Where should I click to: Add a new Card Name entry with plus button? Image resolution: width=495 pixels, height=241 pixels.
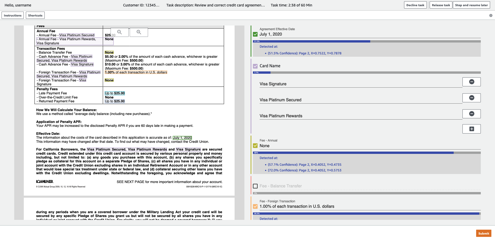tap(471, 129)
